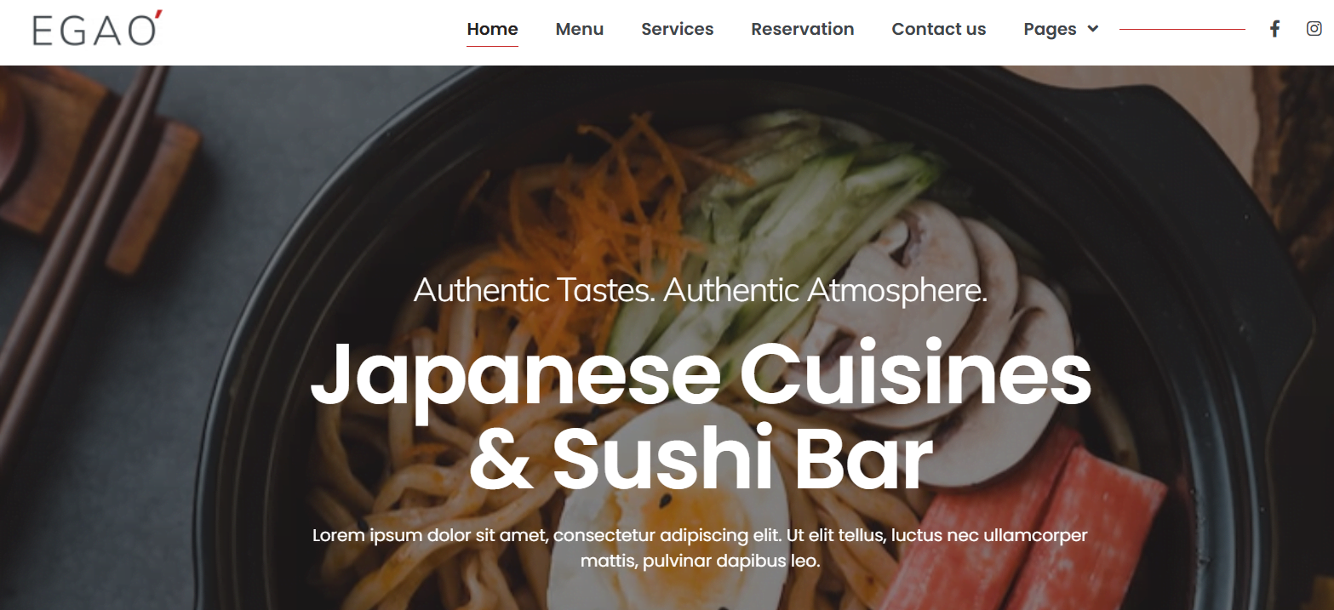The image size is (1334, 610).
Task: Click the red divider line beside Pages
Action: tap(1182, 29)
